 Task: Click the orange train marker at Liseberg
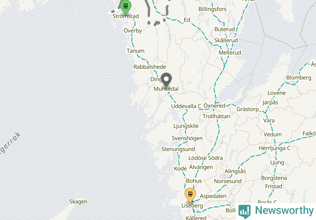click(x=190, y=195)
